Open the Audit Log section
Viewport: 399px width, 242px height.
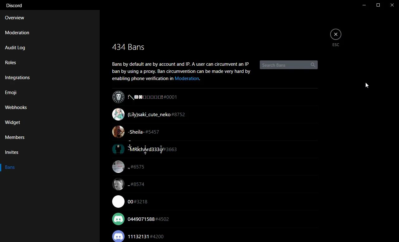50,48
